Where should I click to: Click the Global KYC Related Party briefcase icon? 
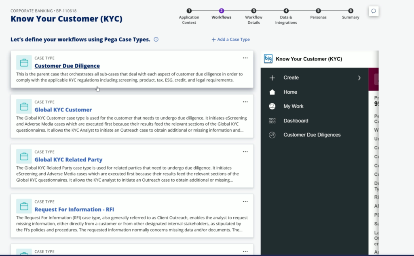(24, 156)
